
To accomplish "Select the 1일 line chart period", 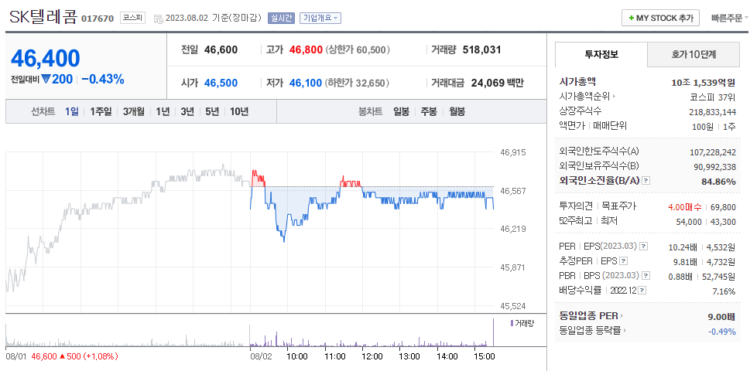I will pyautogui.click(x=71, y=112).
